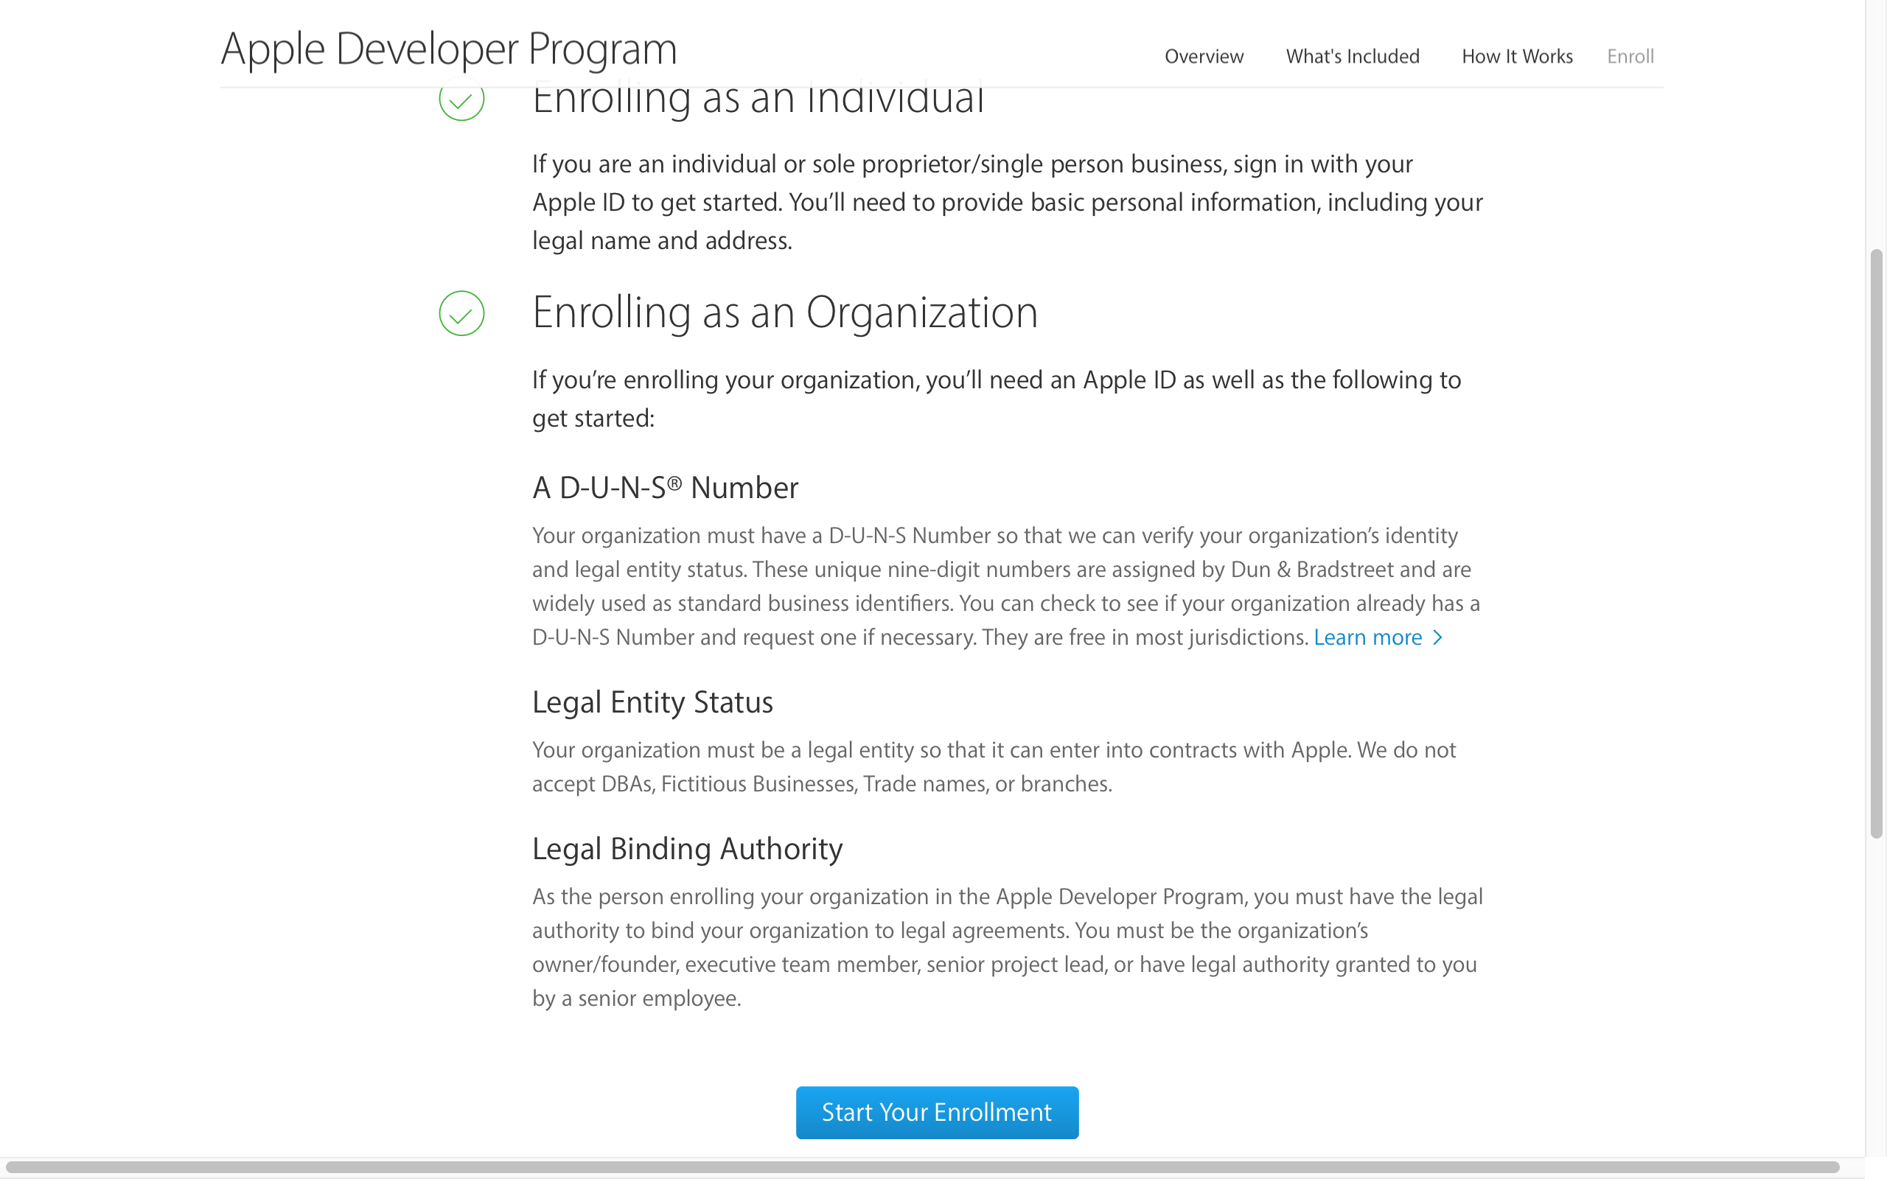Image resolution: width=1887 pixels, height=1179 pixels.
Task: Open How It Works page
Action: pyautogui.click(x=1517, y=56)
